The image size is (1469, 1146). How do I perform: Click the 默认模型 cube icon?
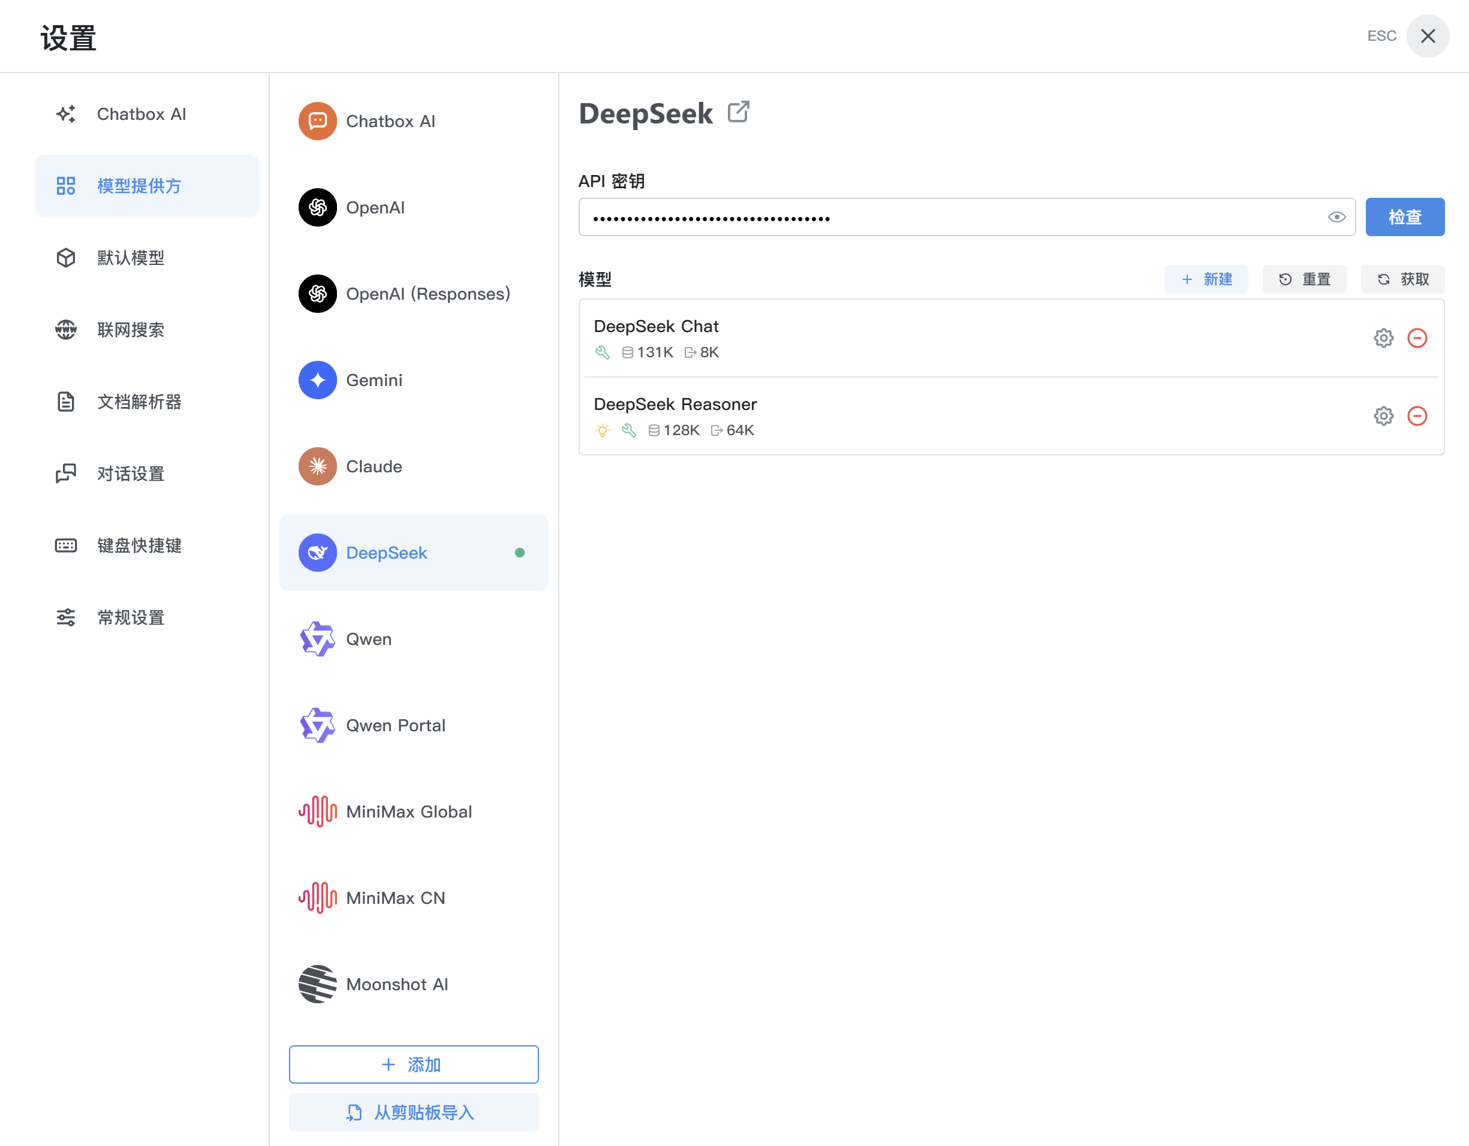(x=66, y=258)
